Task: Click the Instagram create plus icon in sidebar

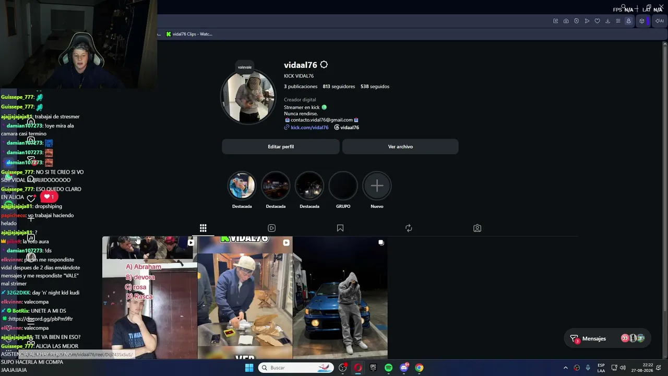Action: coord(31,218)
